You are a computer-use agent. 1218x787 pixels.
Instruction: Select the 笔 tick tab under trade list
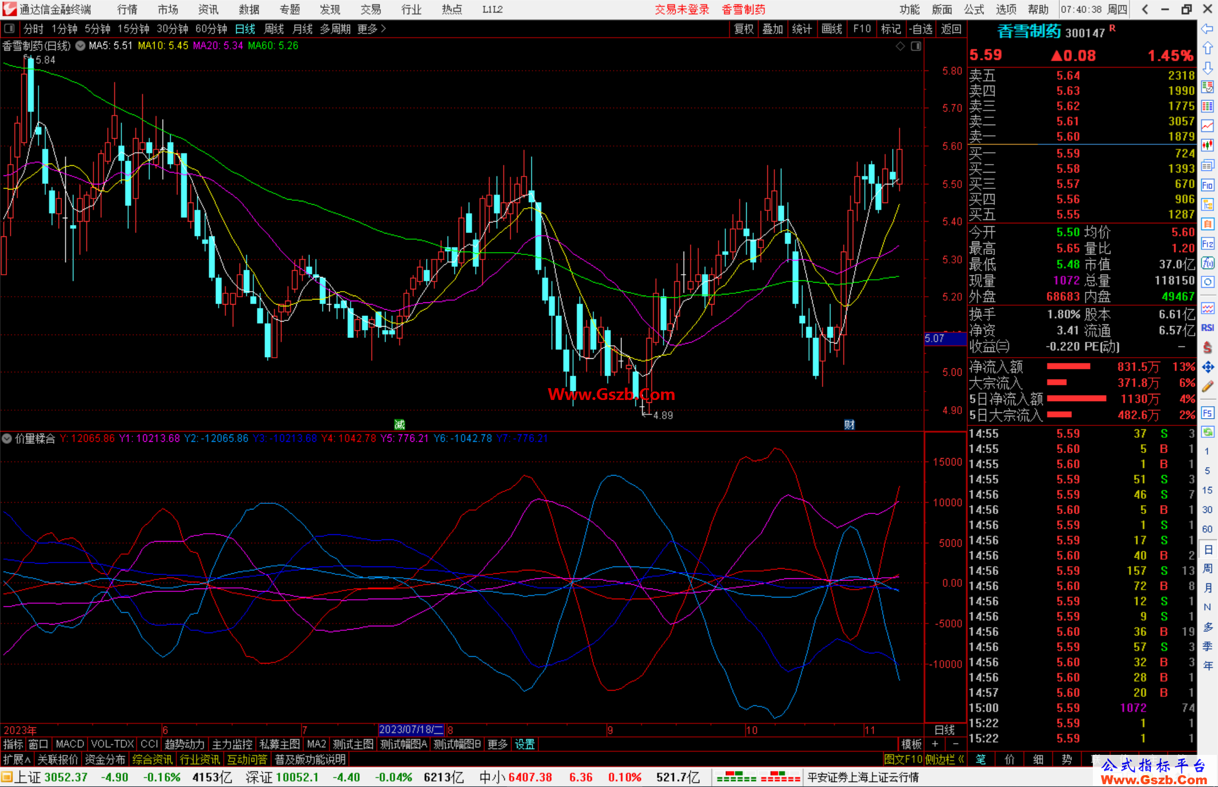981,759
